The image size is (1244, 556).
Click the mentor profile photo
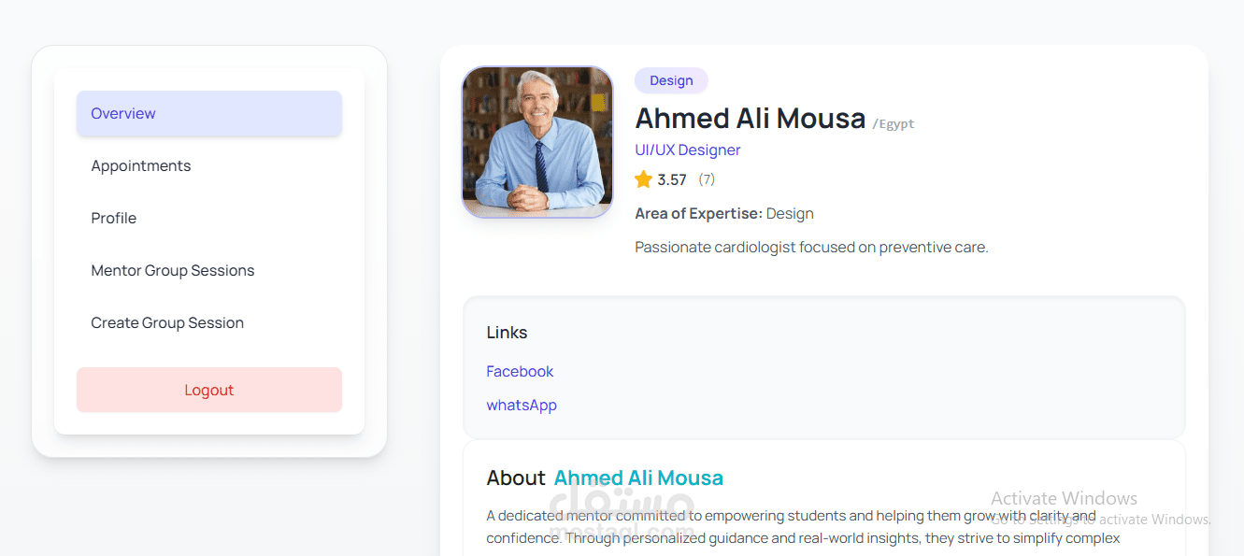click(537, 142)
